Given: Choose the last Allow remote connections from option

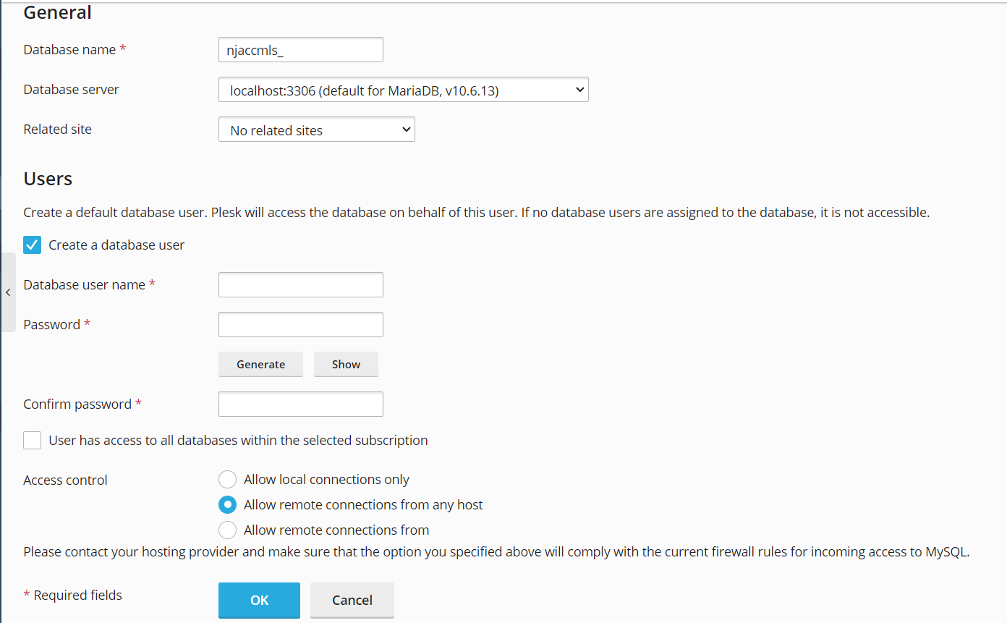Looking at the screenshot, I should point(228,530).
